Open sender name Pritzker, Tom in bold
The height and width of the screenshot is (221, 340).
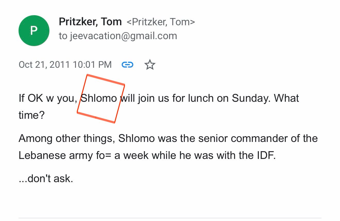point(90,22)
